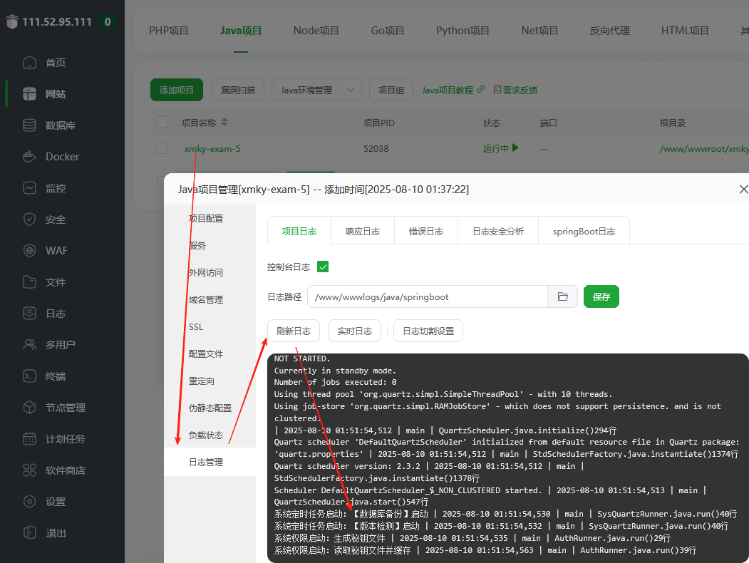Open the 文件 files folder icon
Viewport: 749px width, 563px height.
tap(30, 281)
